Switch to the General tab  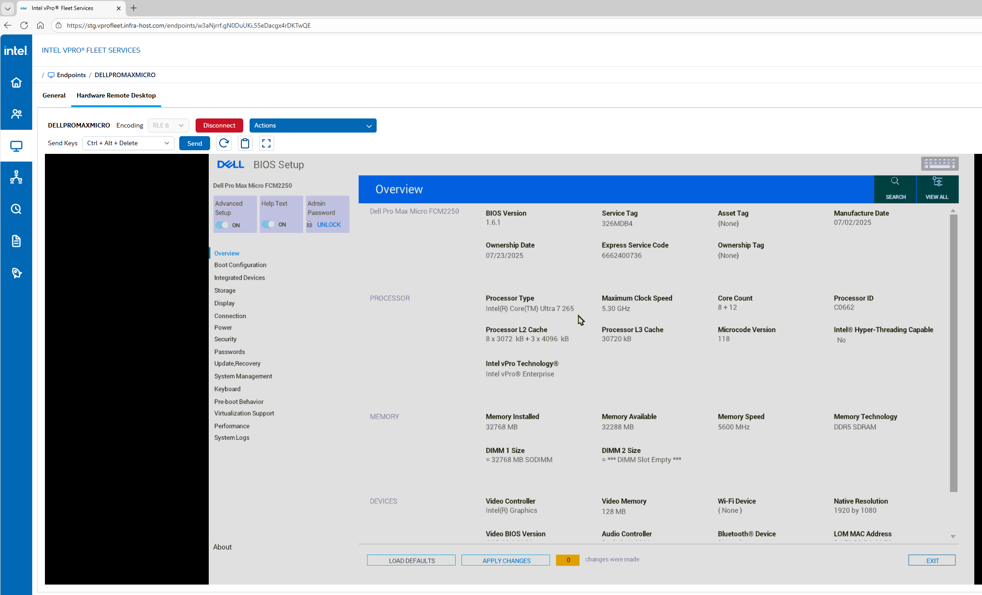pyautogui.click(x=54, y=95)
